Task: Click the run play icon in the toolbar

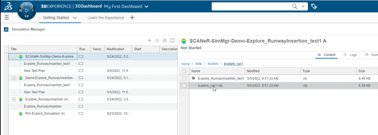Action: [x=157, y=40]
